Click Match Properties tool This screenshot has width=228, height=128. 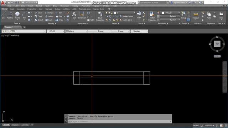[x=152, y=16]
